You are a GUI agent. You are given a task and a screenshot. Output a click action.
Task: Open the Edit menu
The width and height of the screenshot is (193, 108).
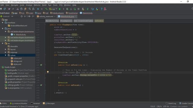2,5
